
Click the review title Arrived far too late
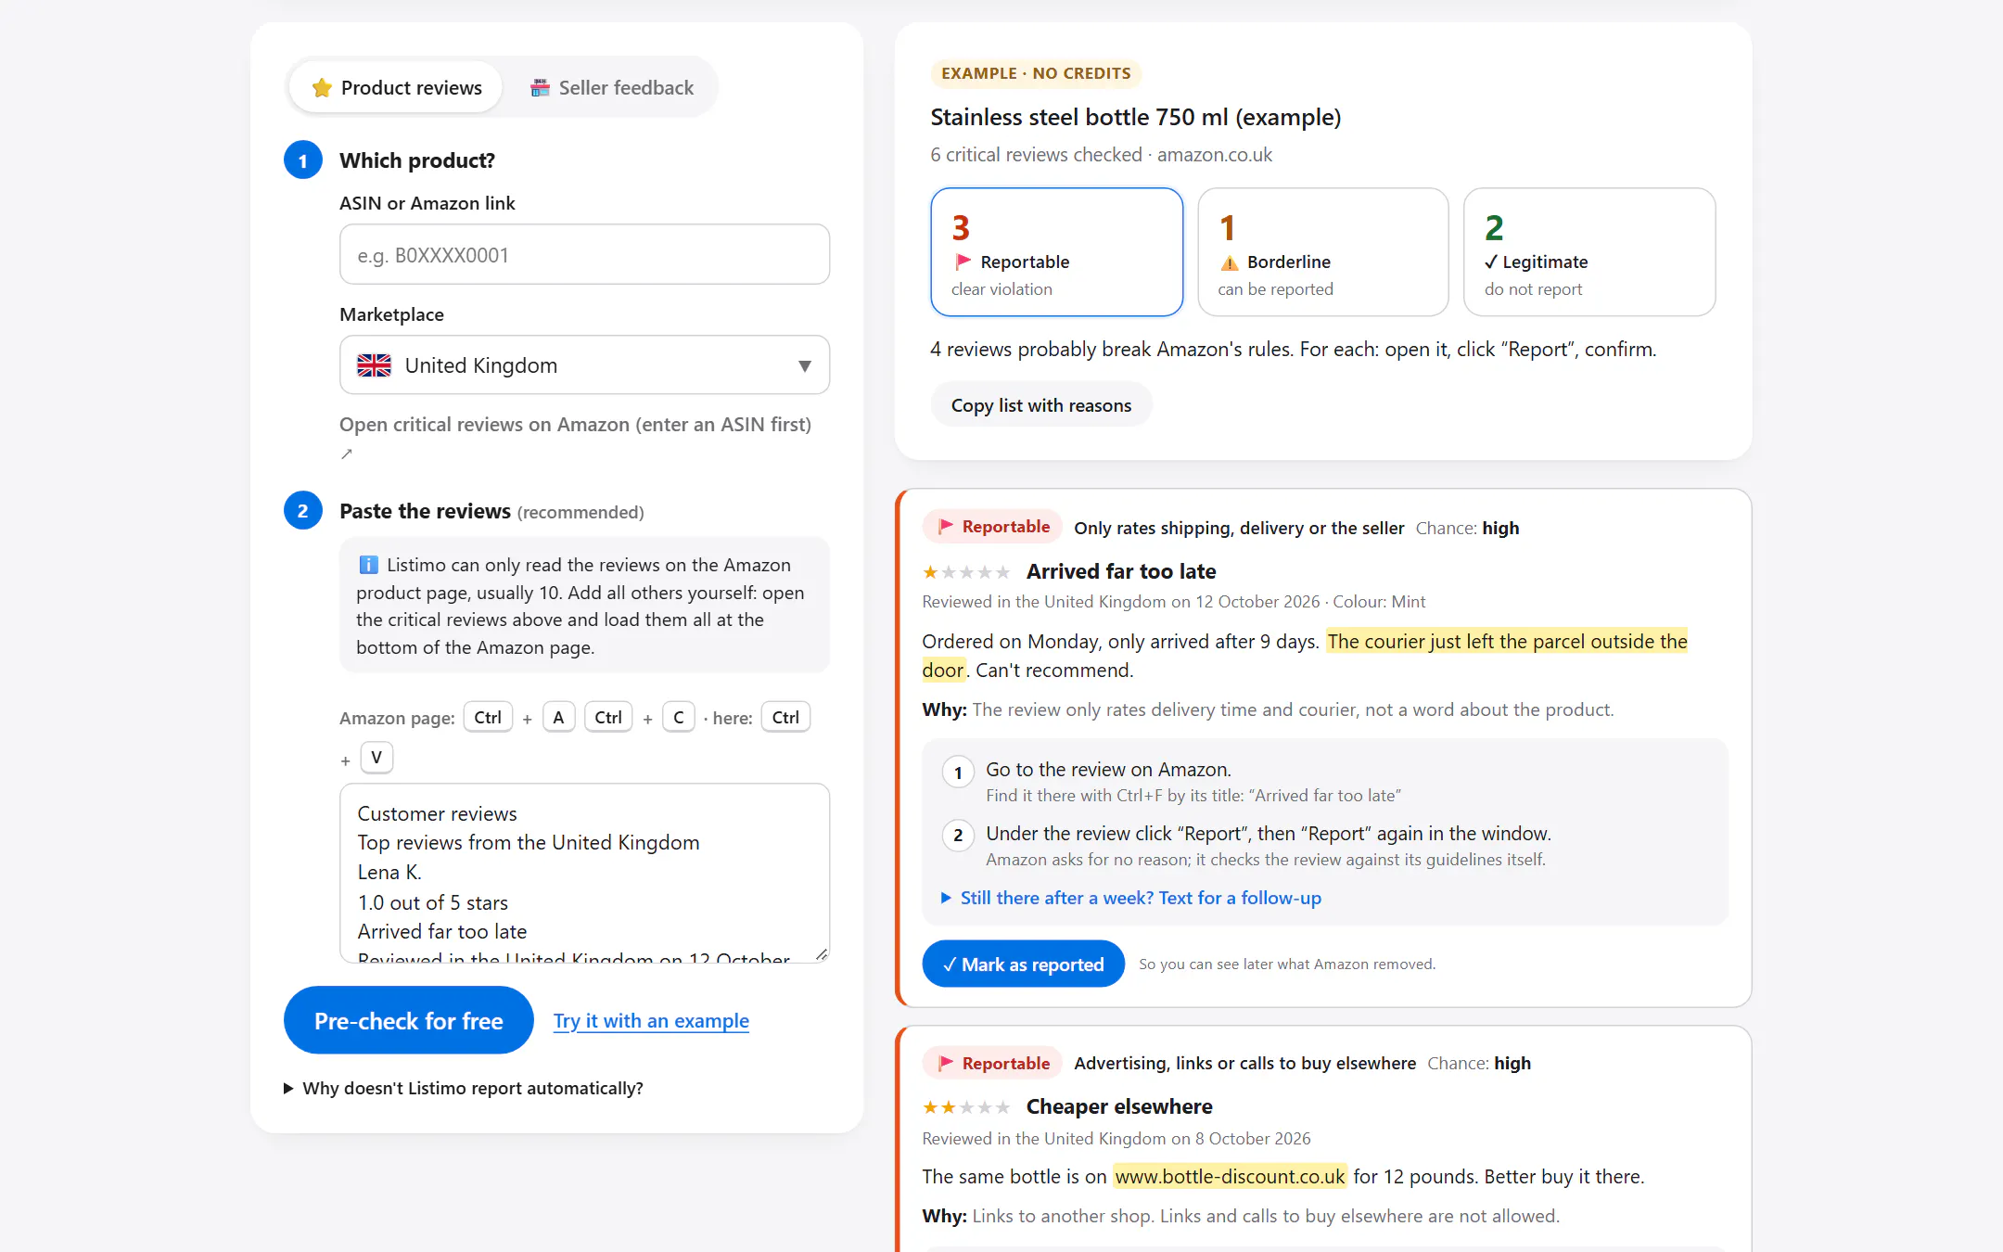coord(1121,571)
